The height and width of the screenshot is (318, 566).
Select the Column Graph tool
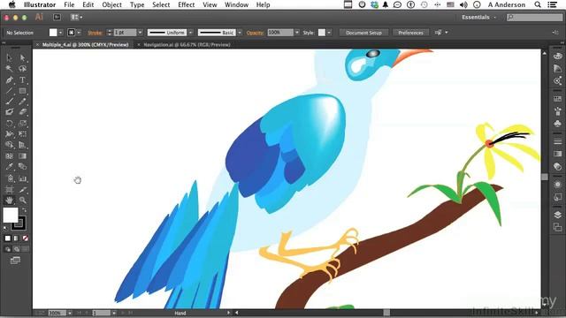click(22, 178)
